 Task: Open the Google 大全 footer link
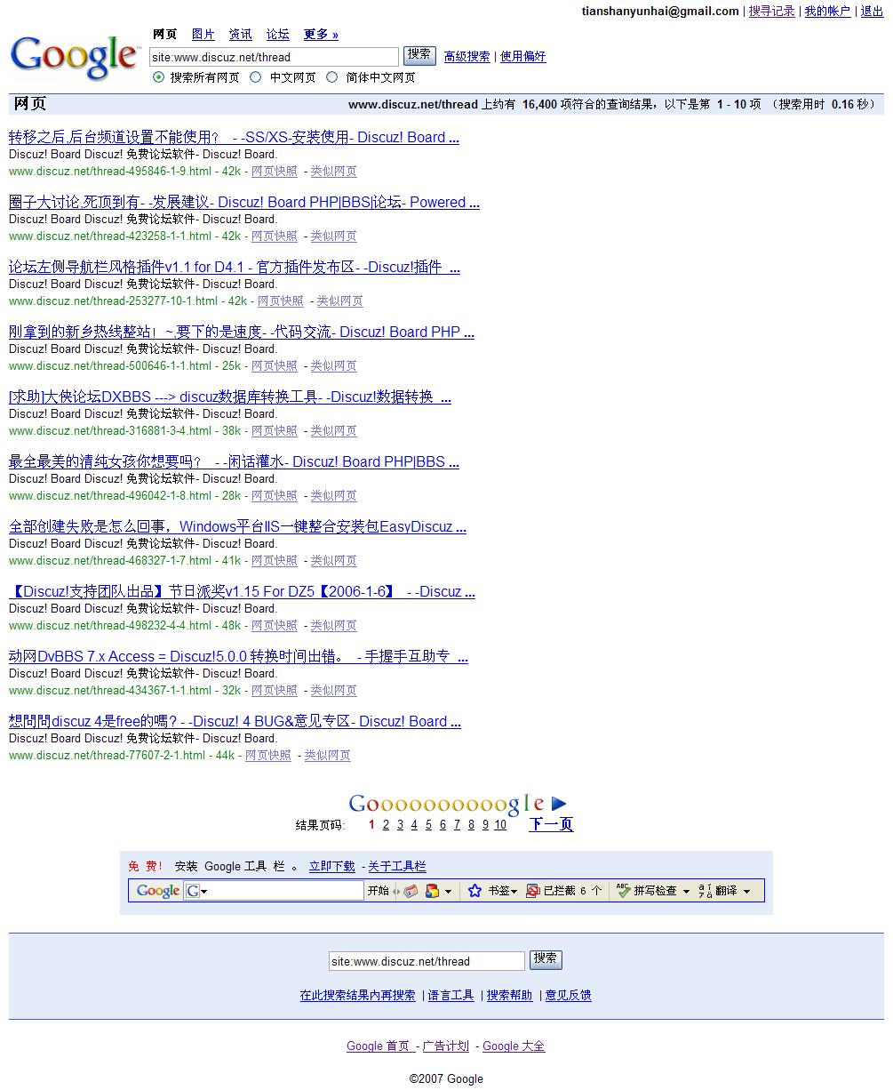[514, 1046]
